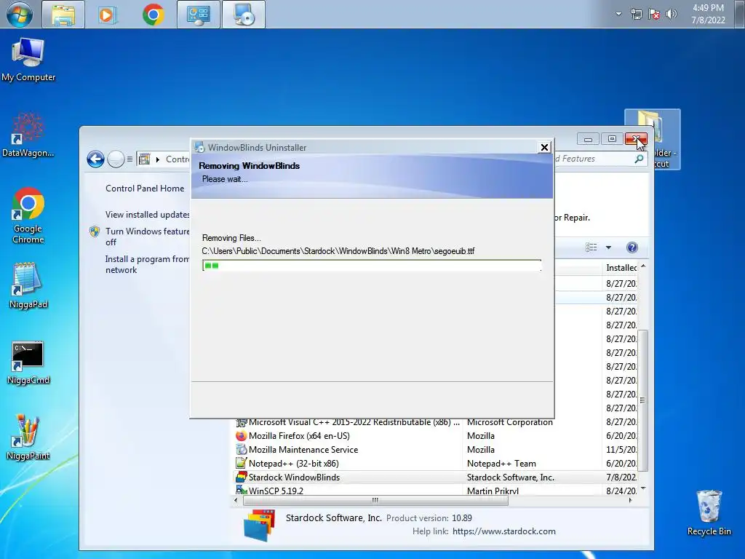The width and height of the screenshot is (745, 559).
Task: Show hidden tray icons arrow
Action: (618, 14)
